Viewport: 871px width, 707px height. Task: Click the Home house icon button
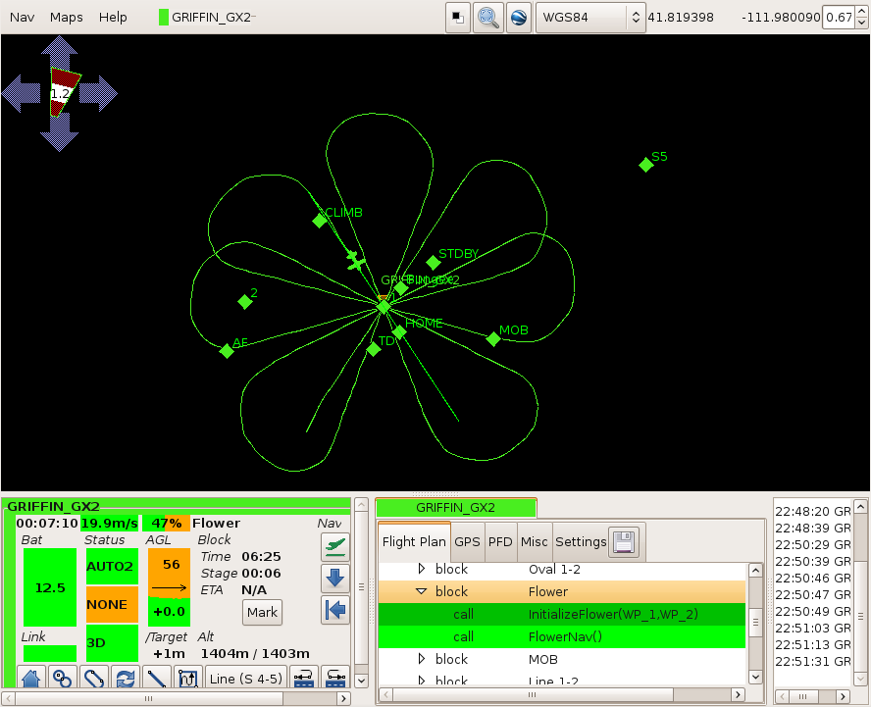click(31, 678)
